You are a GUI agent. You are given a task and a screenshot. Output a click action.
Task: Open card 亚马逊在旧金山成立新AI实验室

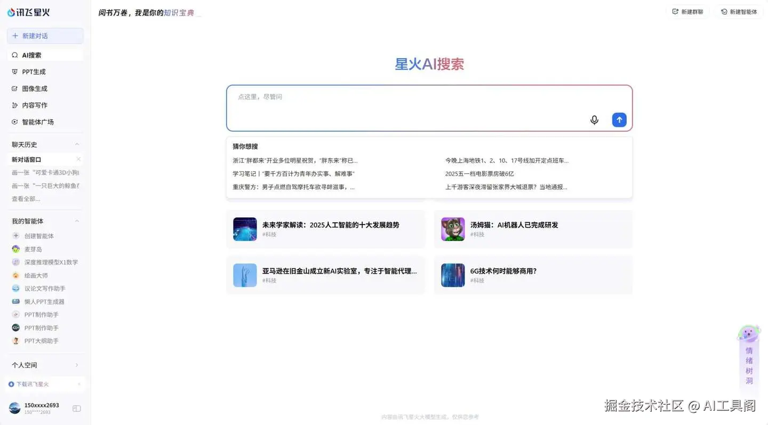tap(326, 275)
